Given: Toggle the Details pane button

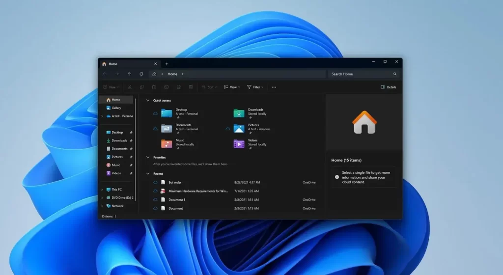Looking at the screenshot, I should coord(388,87).
